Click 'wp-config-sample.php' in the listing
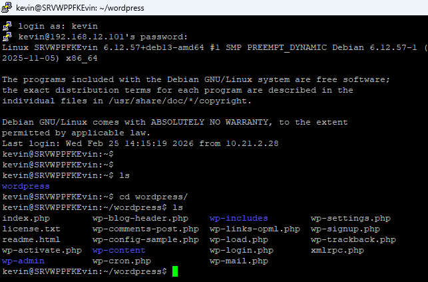This screenshot has width=428, height=282. tap(145, 239)
